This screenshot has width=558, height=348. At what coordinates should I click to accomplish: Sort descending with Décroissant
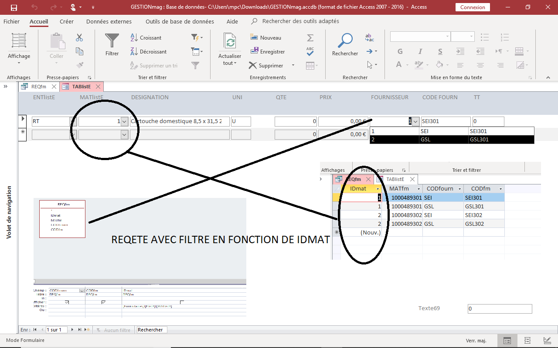[x=149, y=52]
